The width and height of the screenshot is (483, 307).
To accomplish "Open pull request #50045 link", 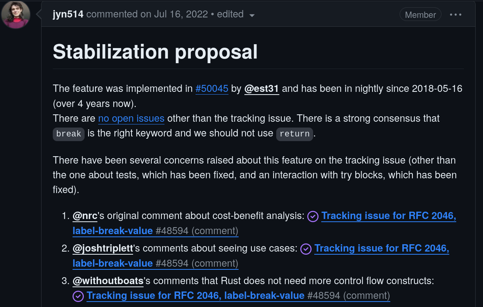I will coord(212,88).
